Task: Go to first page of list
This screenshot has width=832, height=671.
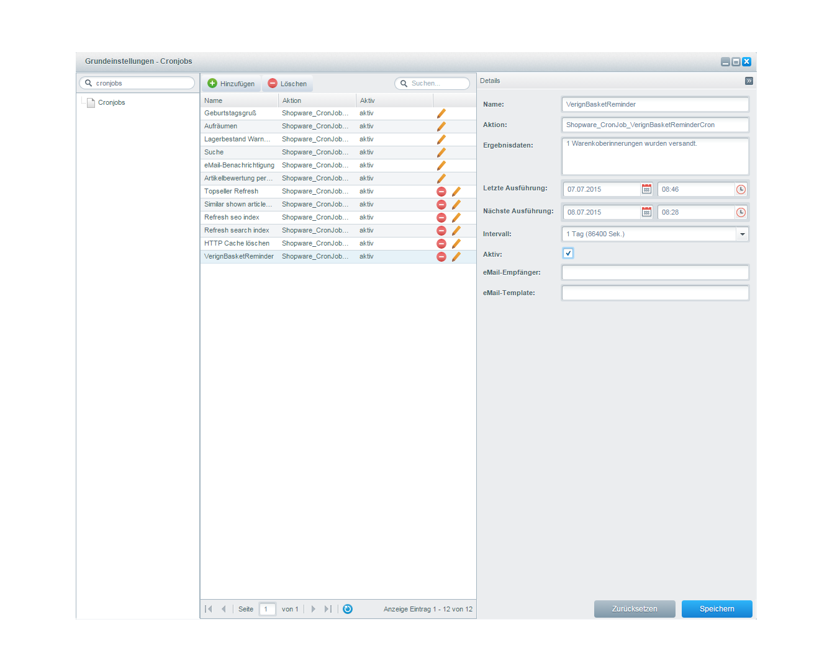Action: pyautogui.click(x=209, y=609)
